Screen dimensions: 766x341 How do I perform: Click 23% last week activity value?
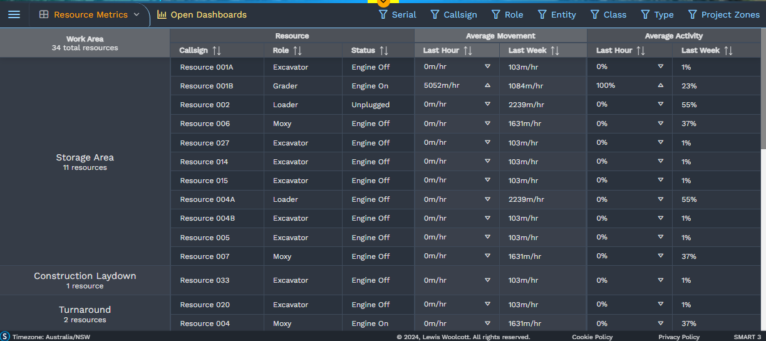tap(689, 86)
